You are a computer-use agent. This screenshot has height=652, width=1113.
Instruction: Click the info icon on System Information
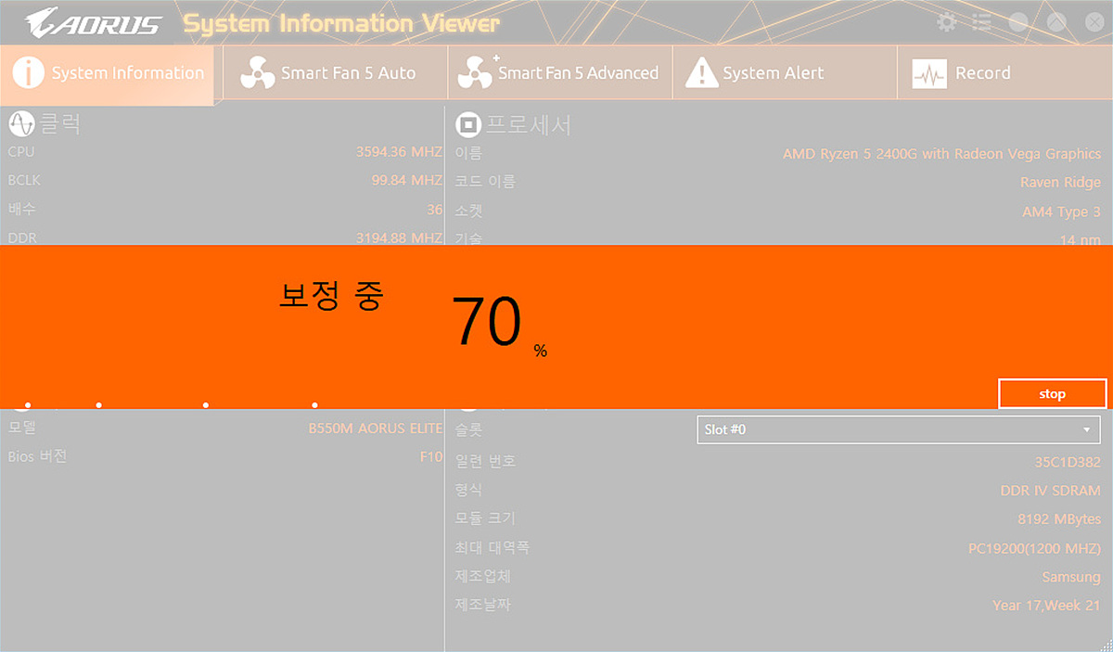pos(27,73)
